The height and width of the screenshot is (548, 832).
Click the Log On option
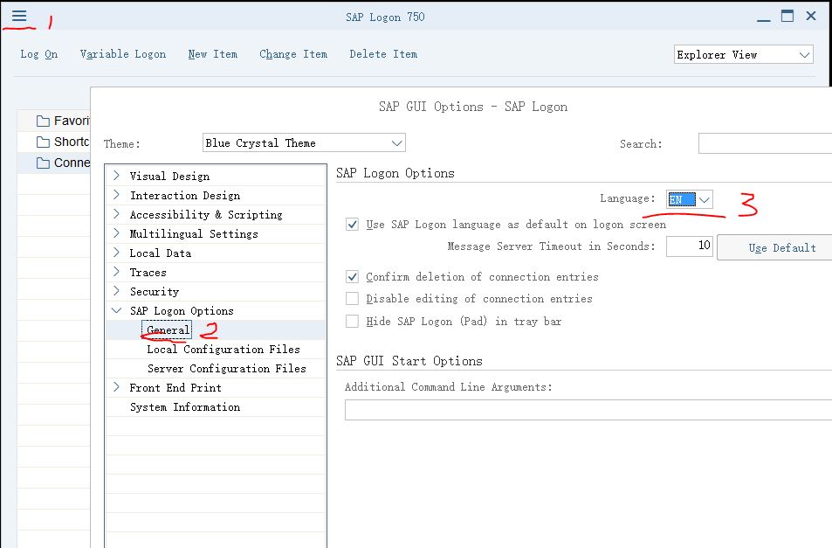[38, 54]
